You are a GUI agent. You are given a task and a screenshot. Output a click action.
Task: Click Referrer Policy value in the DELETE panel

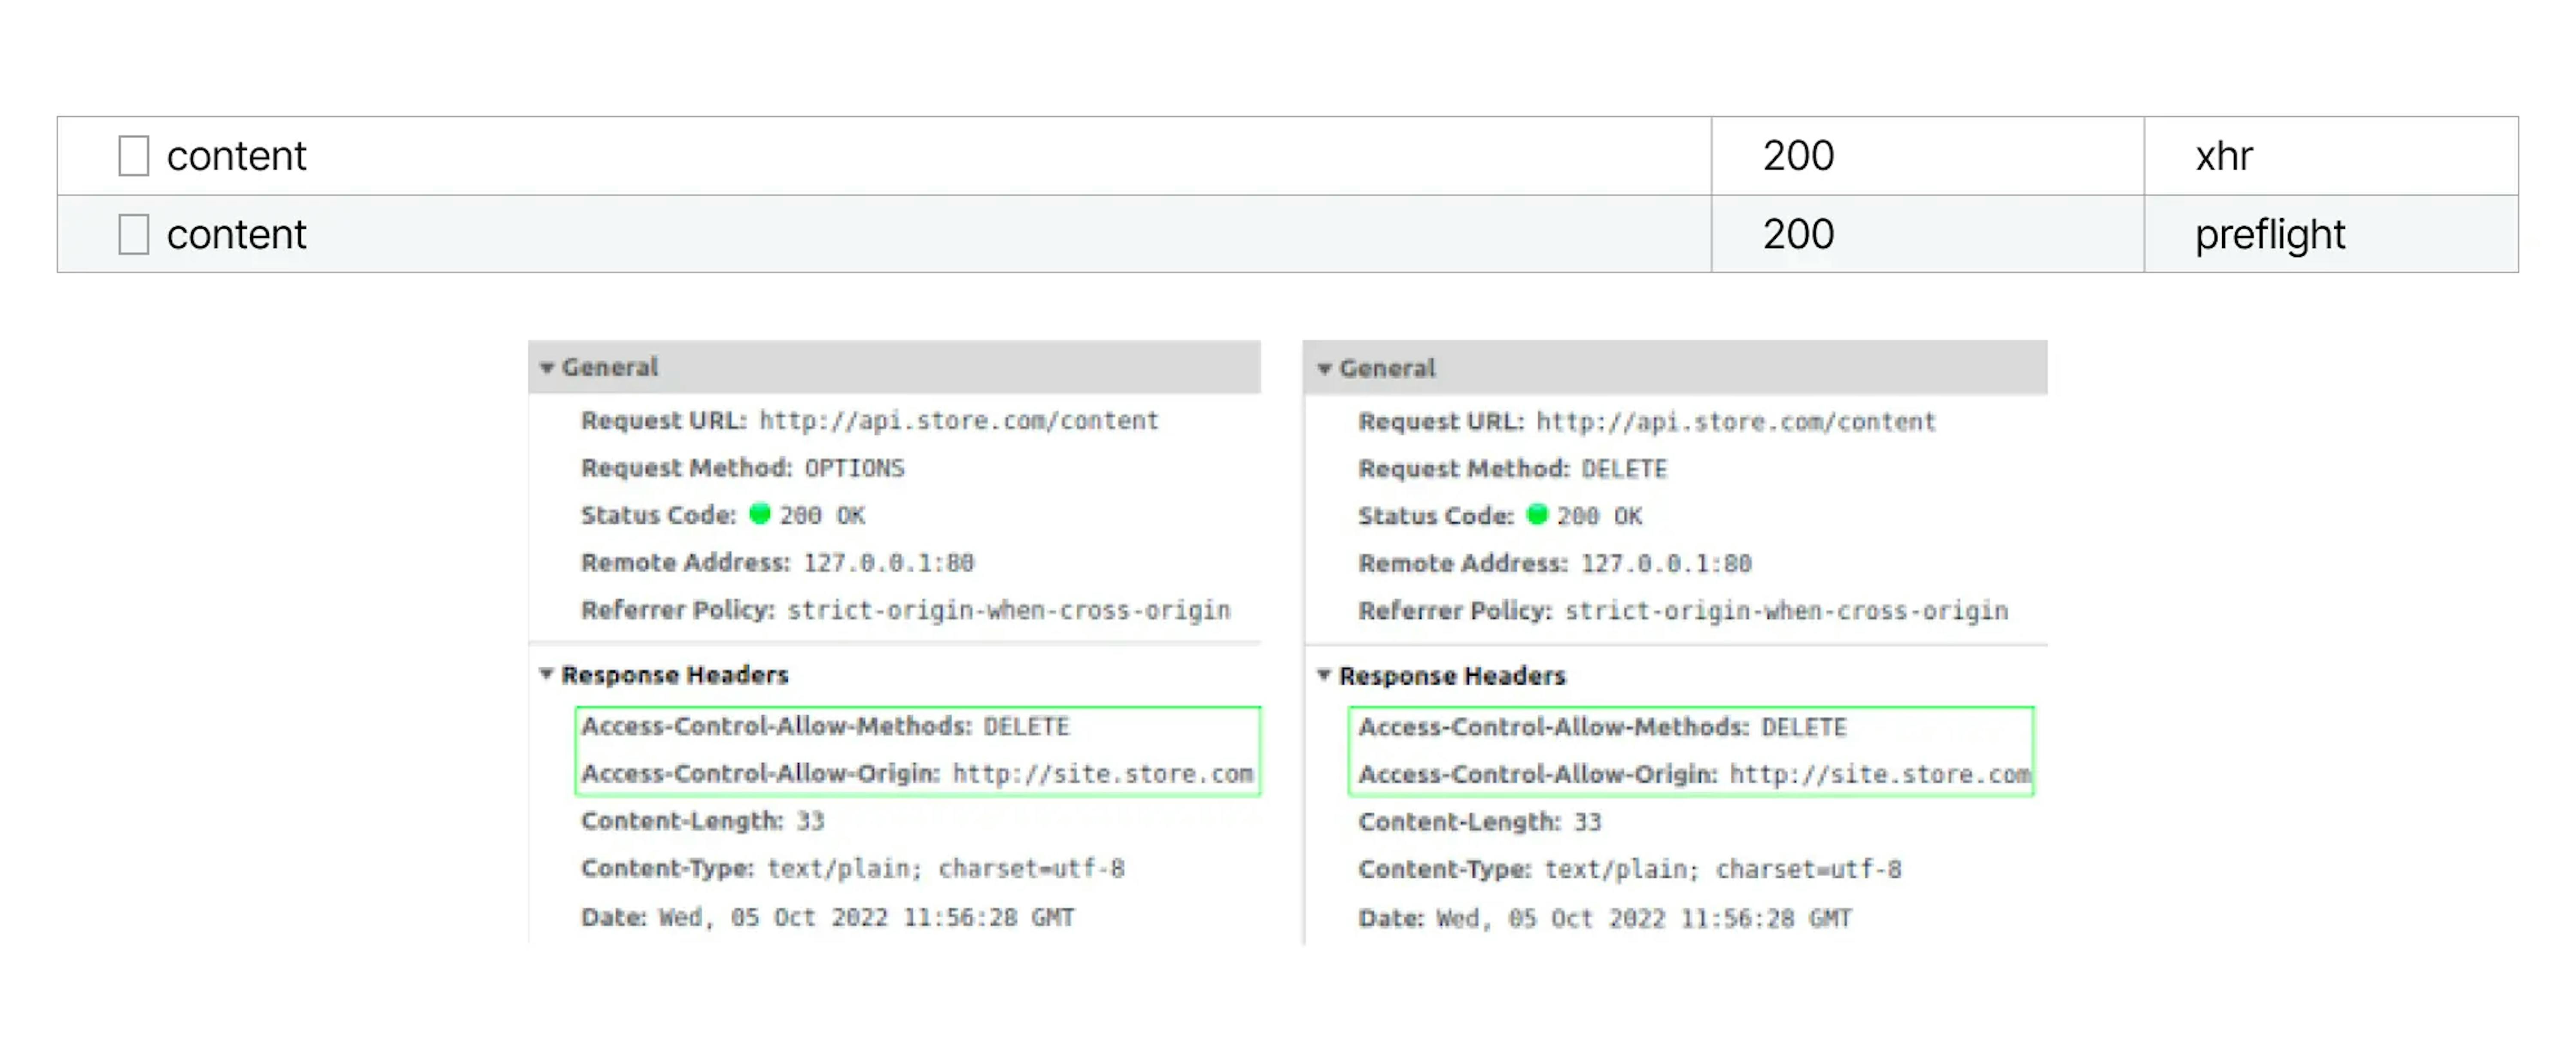tap(1787, 611)
